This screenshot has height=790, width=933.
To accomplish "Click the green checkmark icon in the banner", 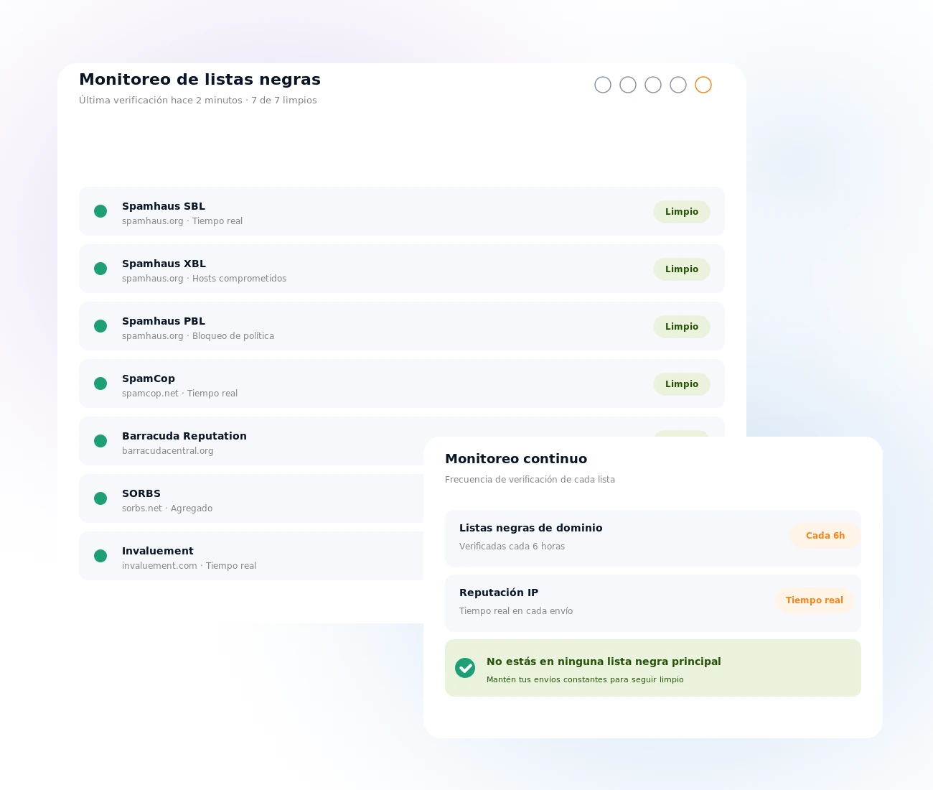I will point(465,668).
